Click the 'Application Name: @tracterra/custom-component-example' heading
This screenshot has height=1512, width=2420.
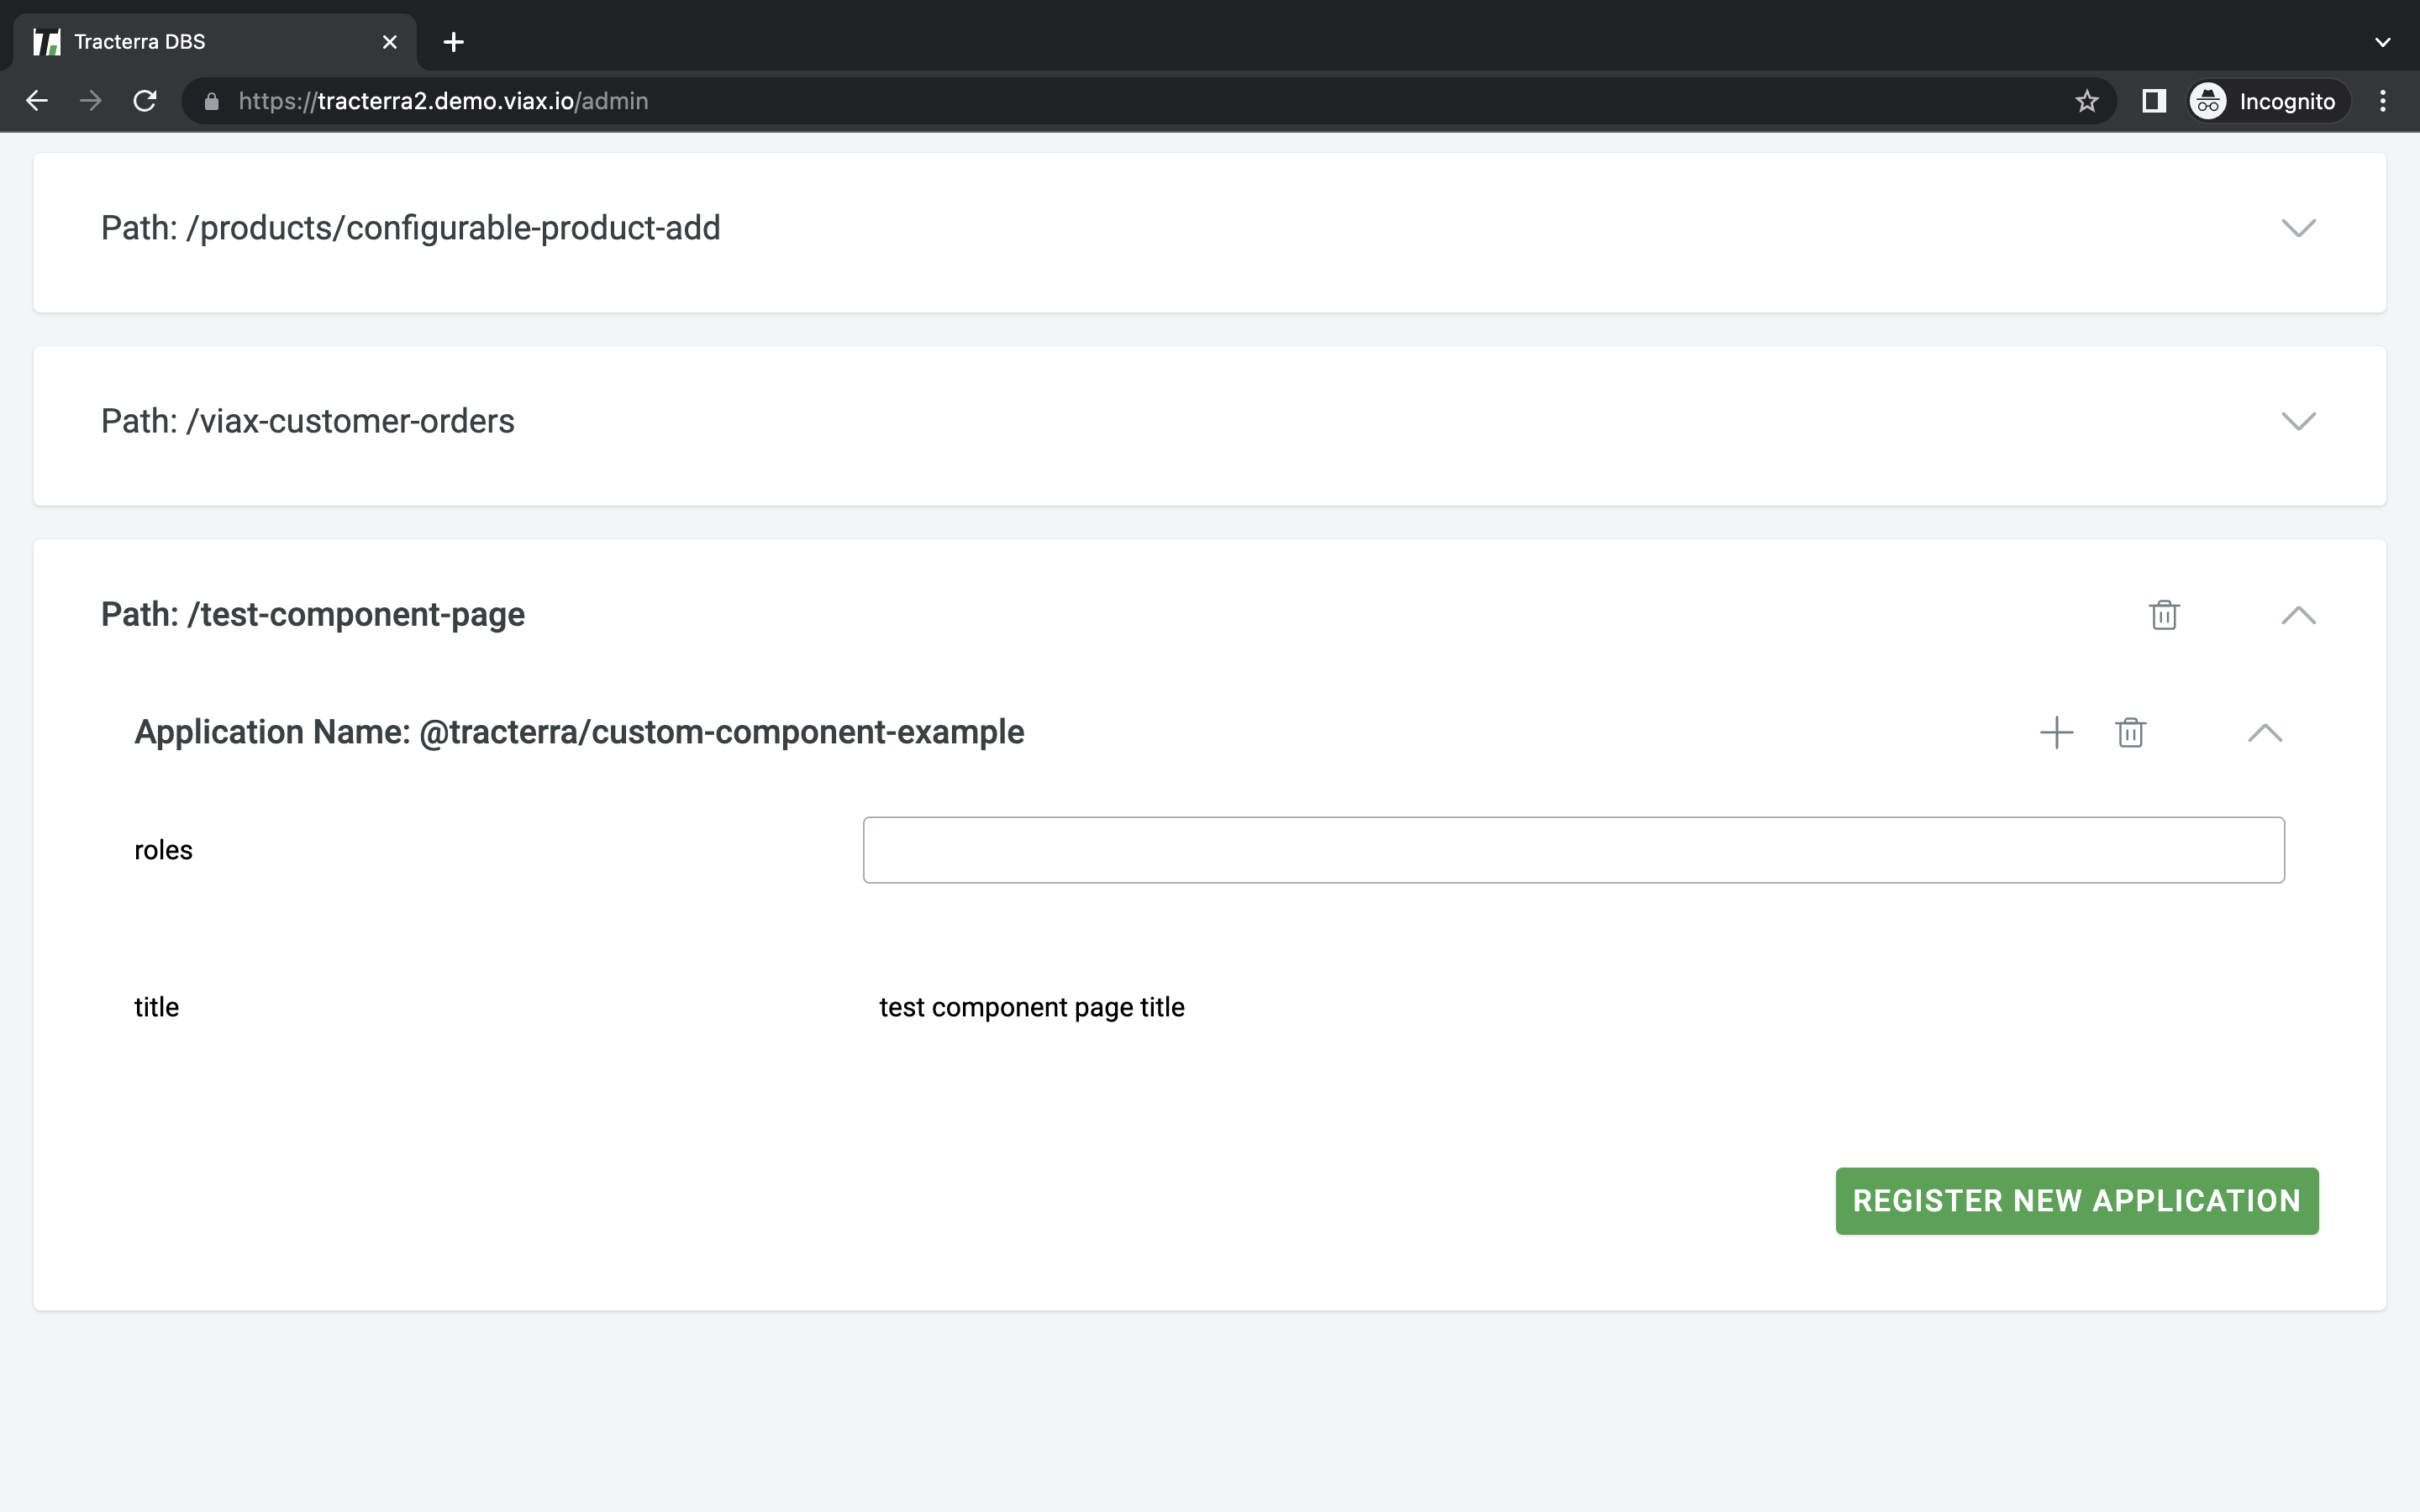[x=579, y=732]
